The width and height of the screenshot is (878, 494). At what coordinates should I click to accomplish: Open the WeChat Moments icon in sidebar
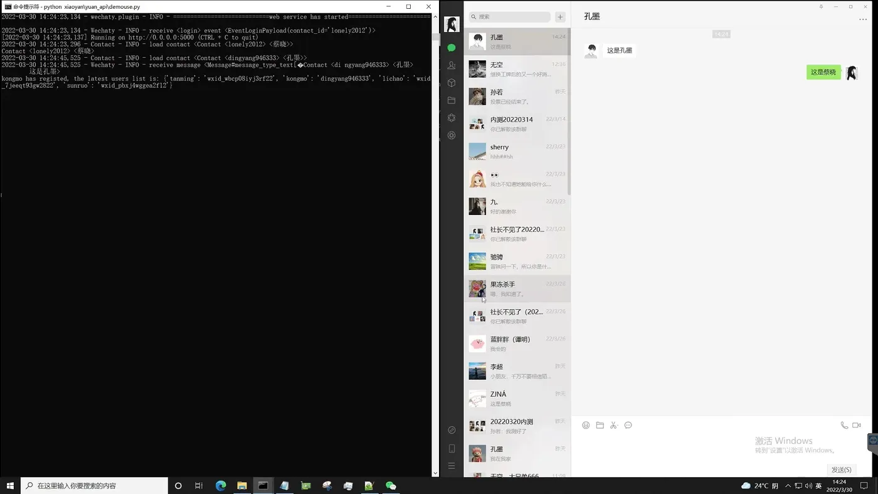451,118
